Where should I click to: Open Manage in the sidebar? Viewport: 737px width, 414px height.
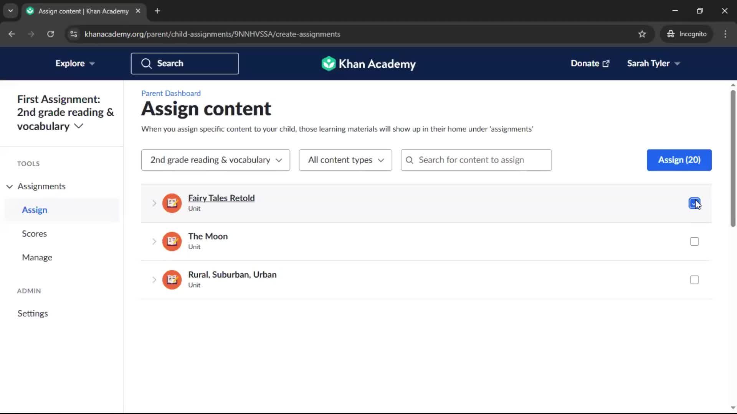(37, 258)
